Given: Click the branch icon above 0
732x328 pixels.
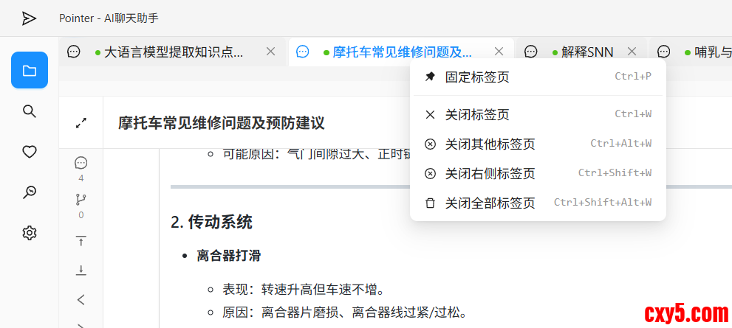Looking at the screenshot, I should pyautogui.click(x=81, y=199).
